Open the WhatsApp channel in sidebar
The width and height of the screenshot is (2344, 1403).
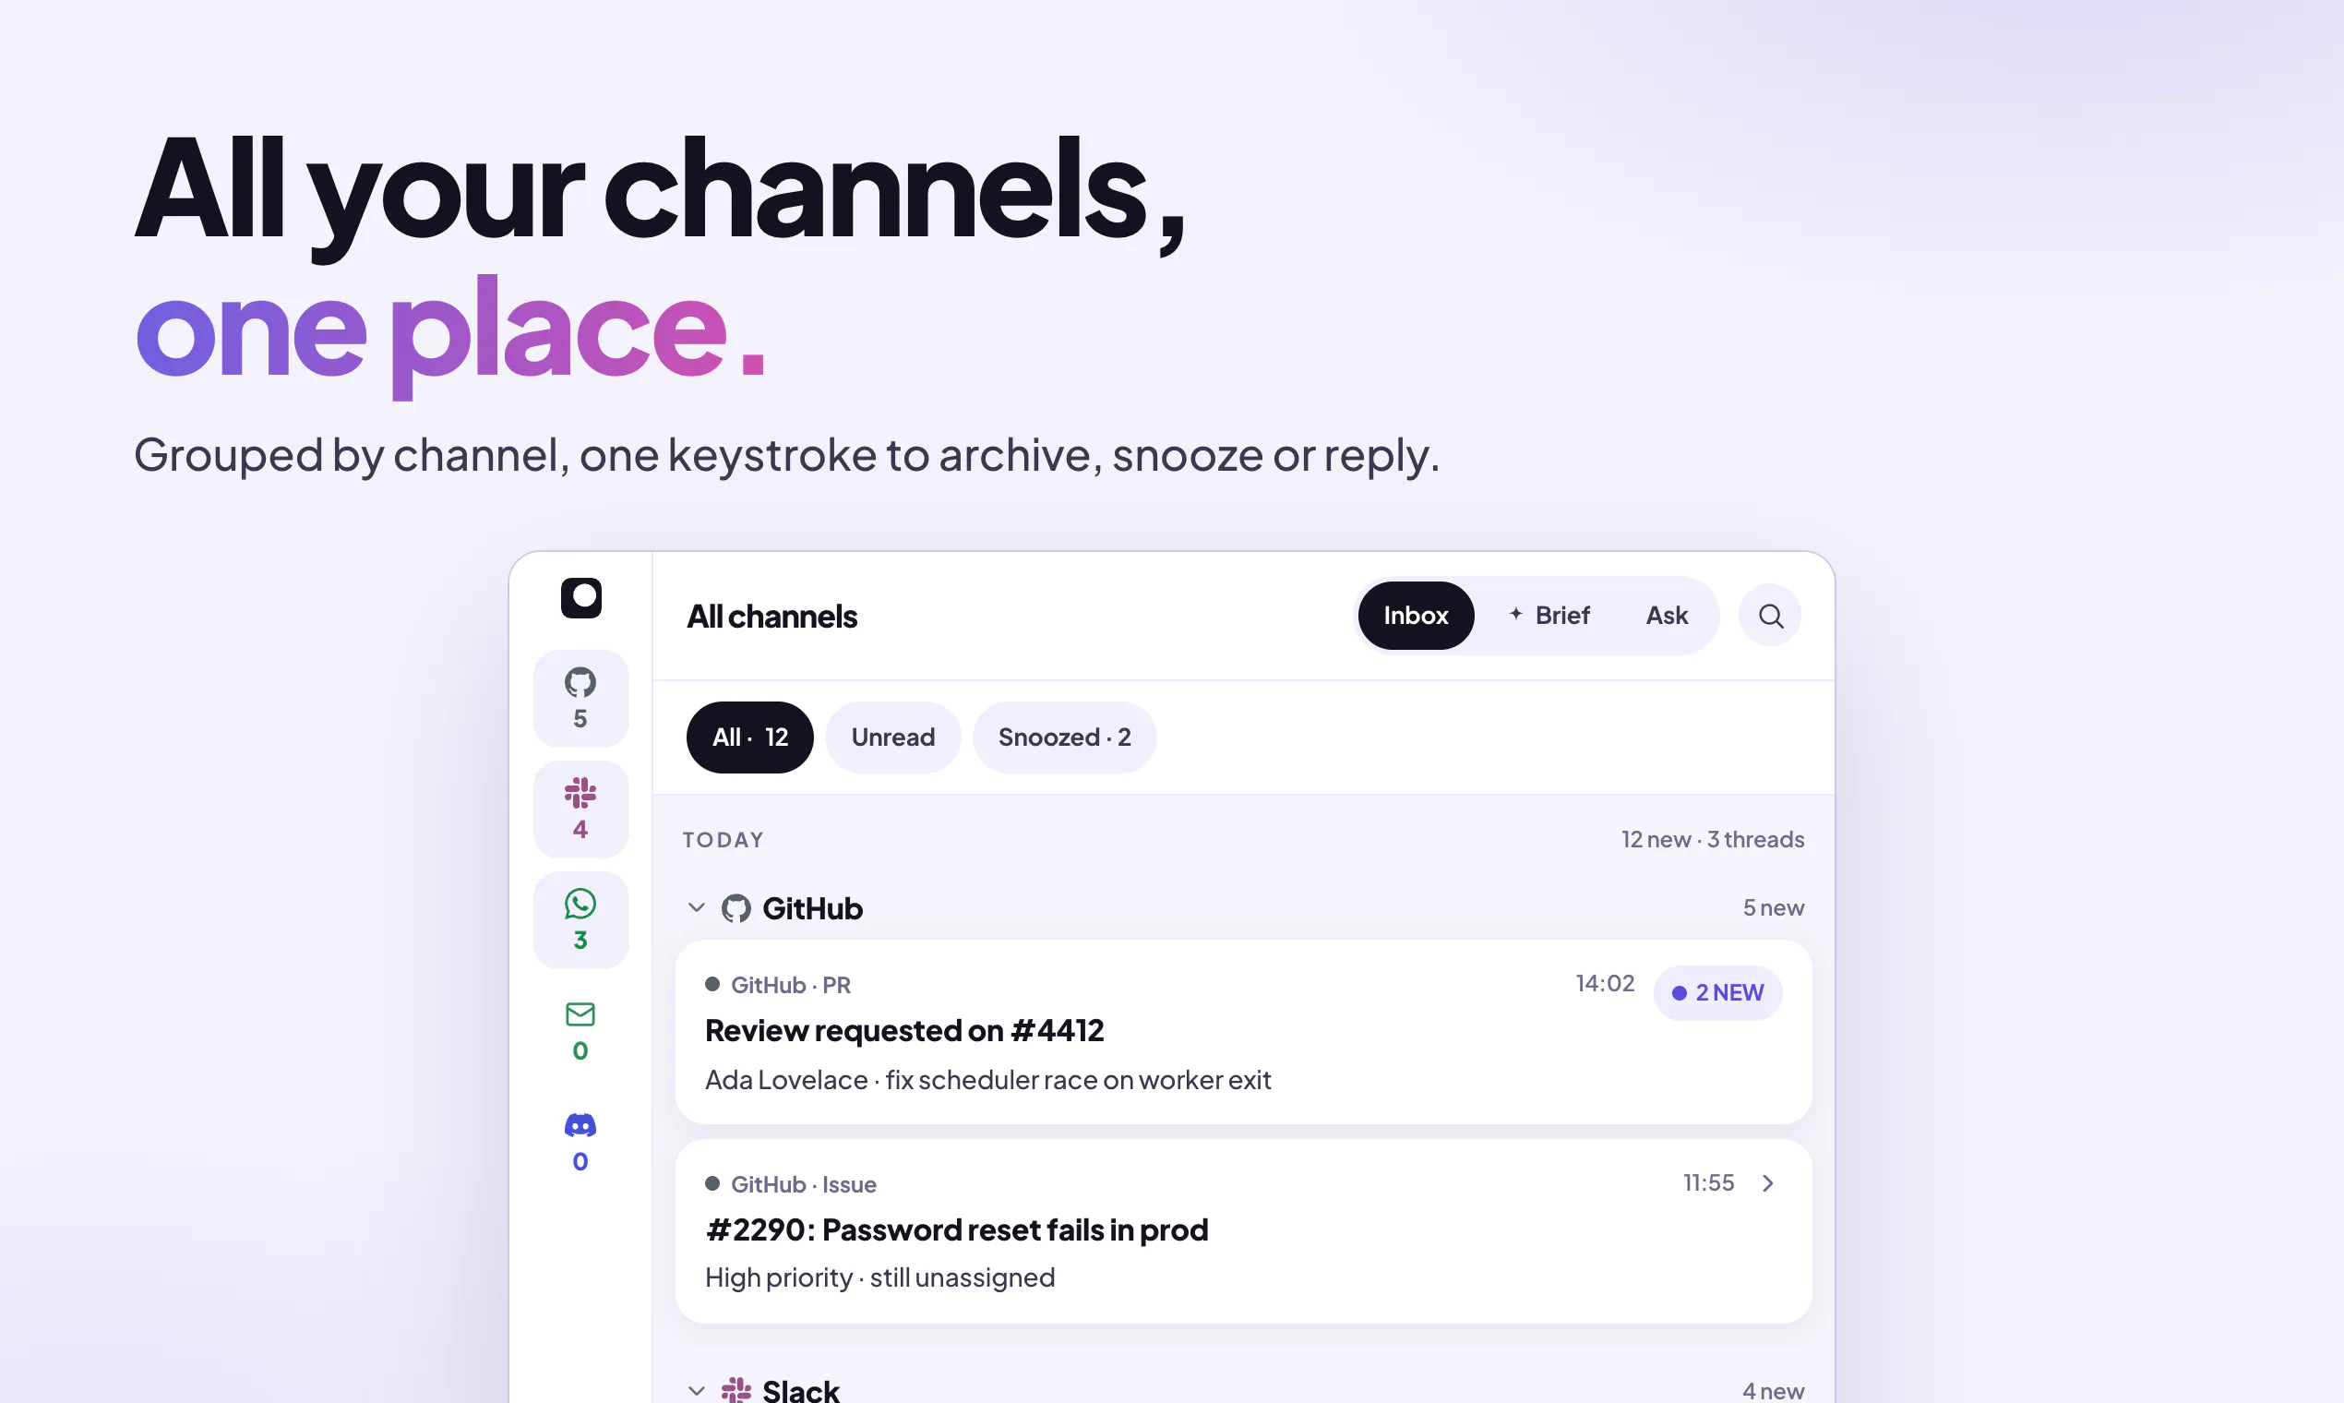pos(580,920)
